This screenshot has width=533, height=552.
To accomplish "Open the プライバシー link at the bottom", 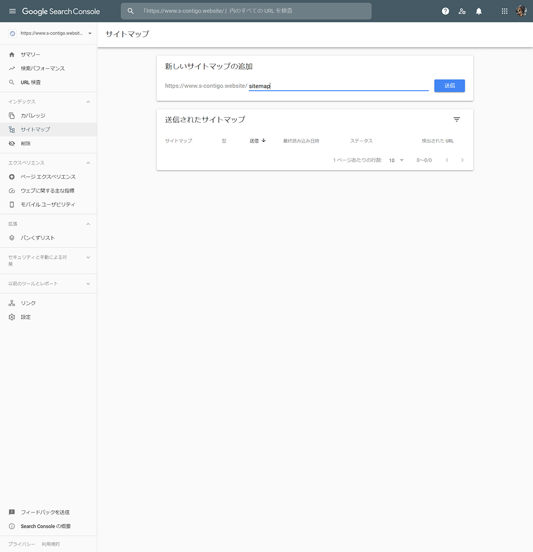I will [x=21, y=544].
